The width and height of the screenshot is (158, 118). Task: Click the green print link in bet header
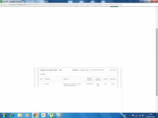click(x=112, y=70)
